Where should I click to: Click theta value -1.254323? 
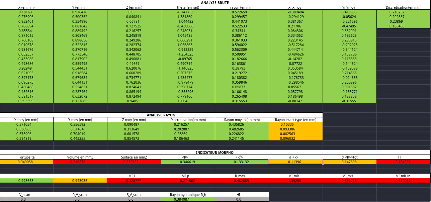click(x=188, y=54)
